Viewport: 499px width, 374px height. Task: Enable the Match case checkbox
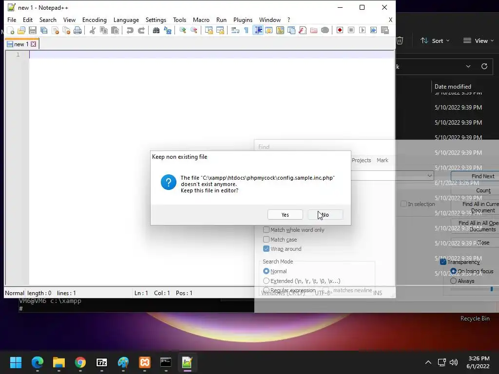[267, 240]
